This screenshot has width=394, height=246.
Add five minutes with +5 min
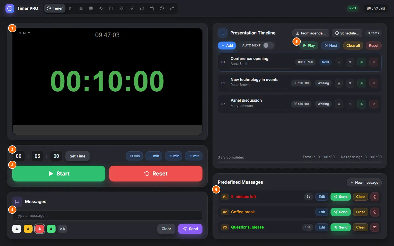pyautogui.click(x=174, y=156)
